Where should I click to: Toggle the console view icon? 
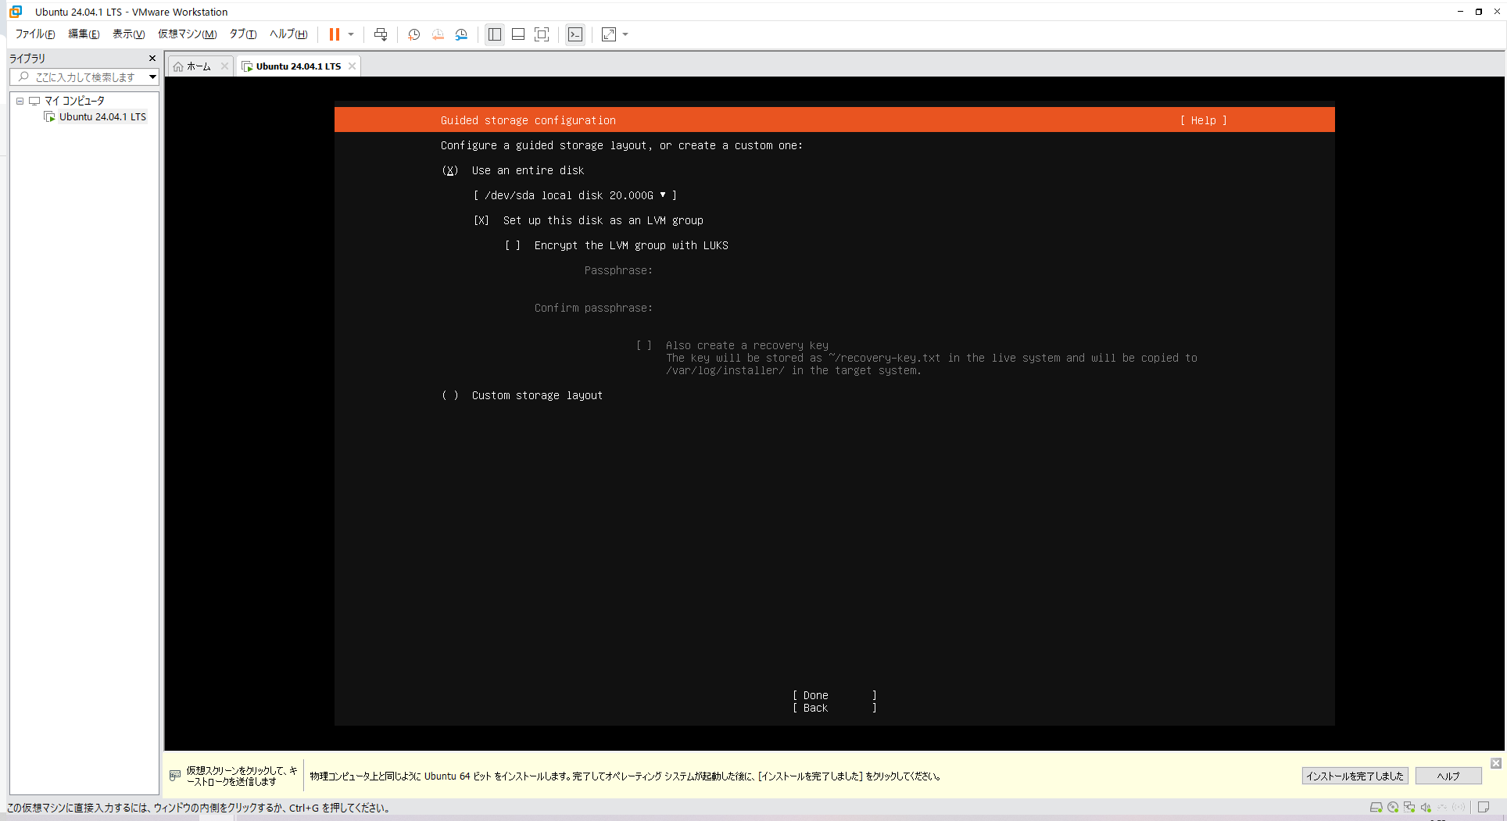tap(575, 34)
